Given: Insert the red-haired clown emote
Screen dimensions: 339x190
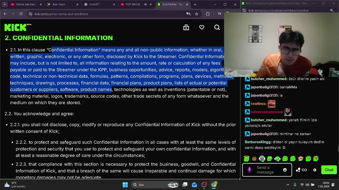Looking at the screenshot, I should [301, 159].
